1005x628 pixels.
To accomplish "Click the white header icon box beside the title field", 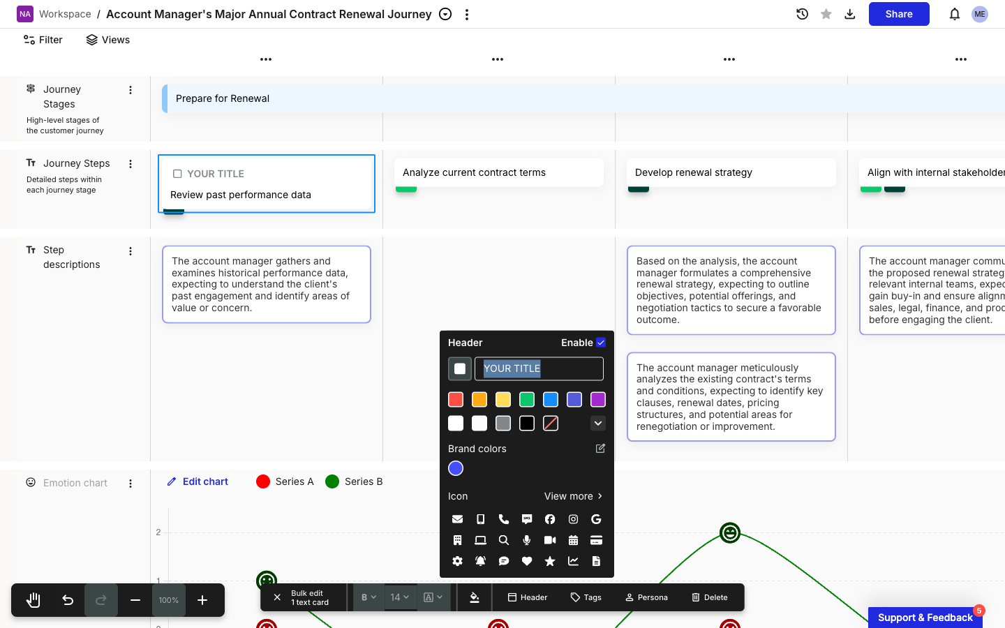I will click(x=460, y=368).
